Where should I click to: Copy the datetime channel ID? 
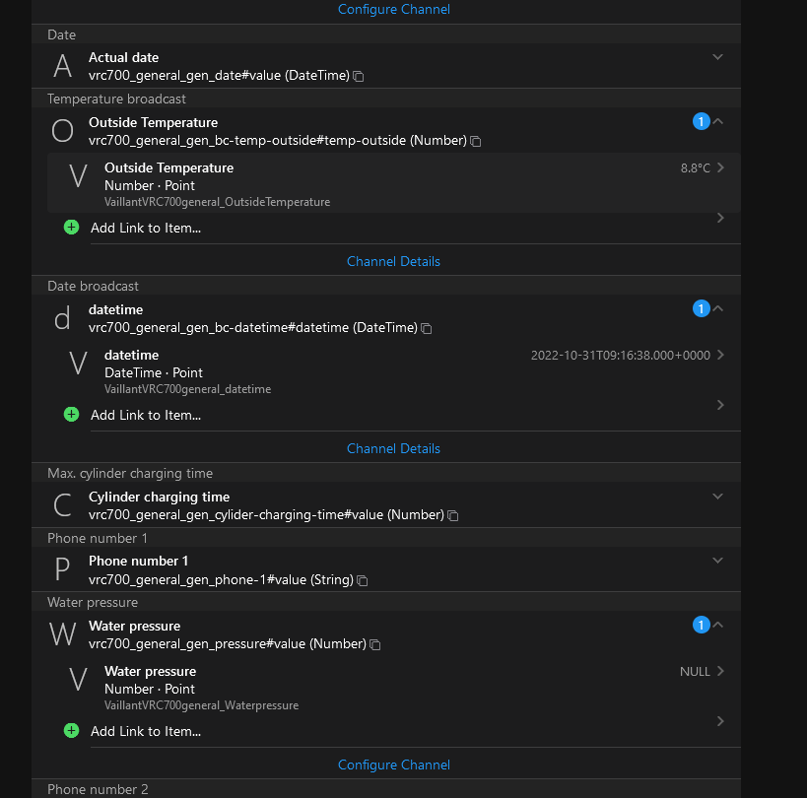(427, 328)
